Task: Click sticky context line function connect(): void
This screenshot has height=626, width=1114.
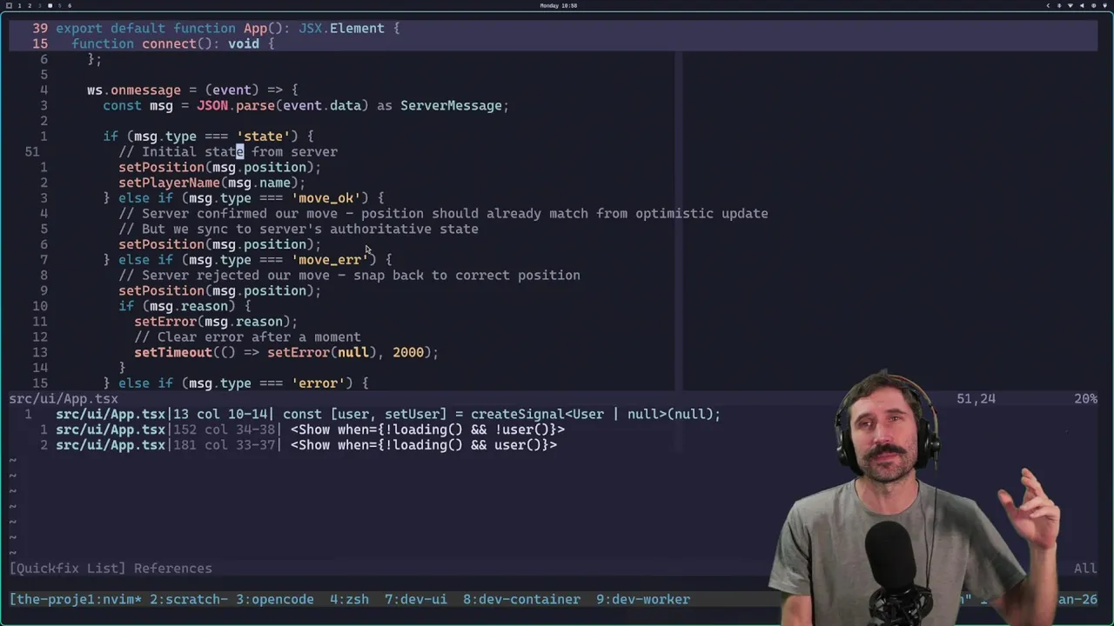Action: click(x=173, y=43)
